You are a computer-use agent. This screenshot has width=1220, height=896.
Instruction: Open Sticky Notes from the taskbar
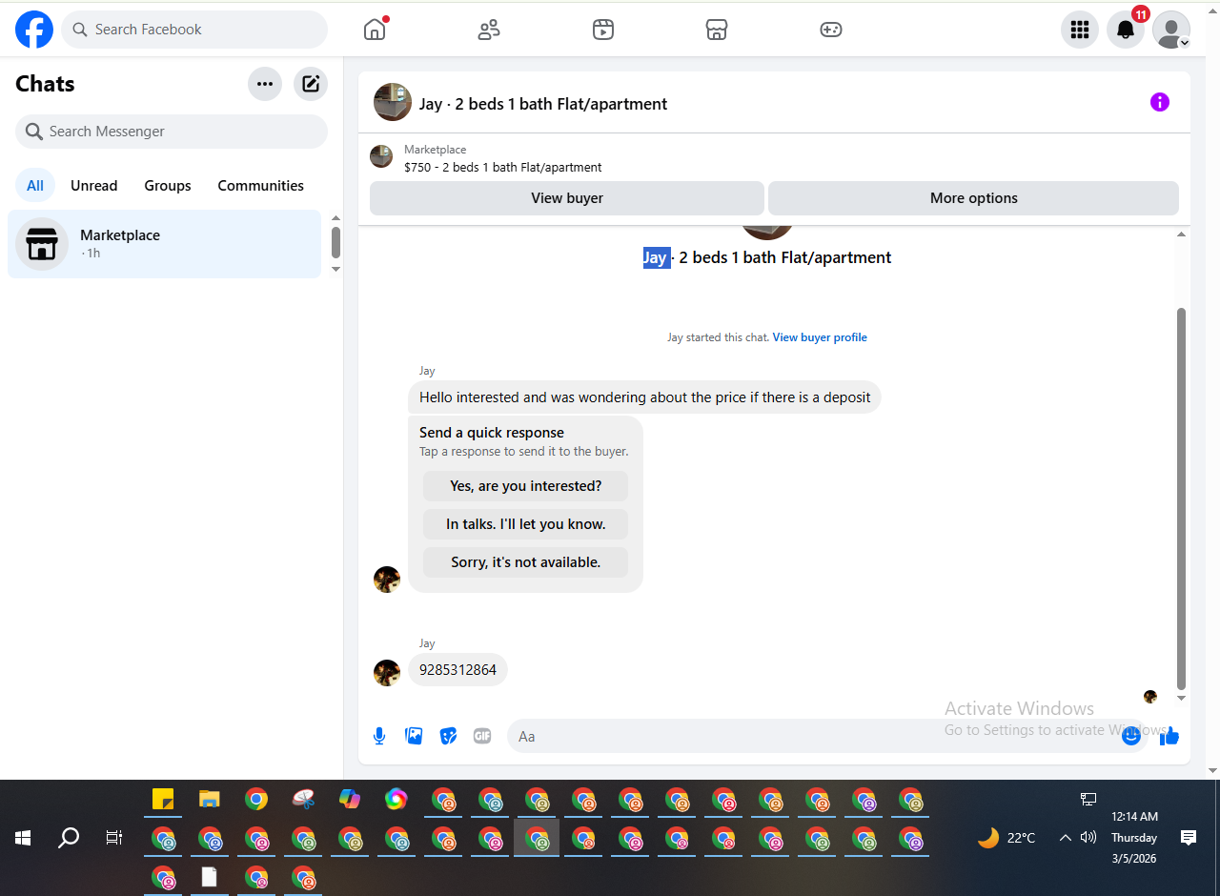tap(163, 799)
